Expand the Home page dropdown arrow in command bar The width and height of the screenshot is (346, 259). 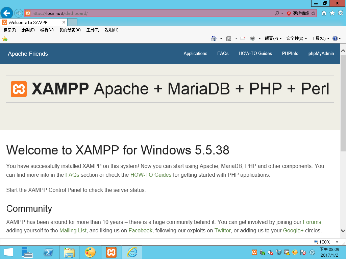click(x=221, y=38)
